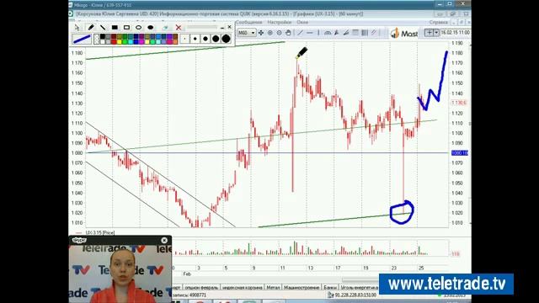Select the pencil freehand drawing tool
This screenshot has width=539, height=303.
pos(91,28)
